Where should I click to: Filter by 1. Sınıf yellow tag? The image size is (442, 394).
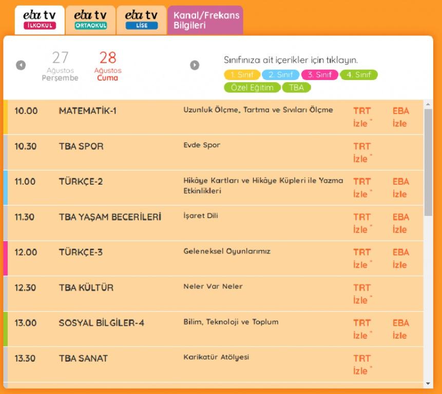point(242,75)
